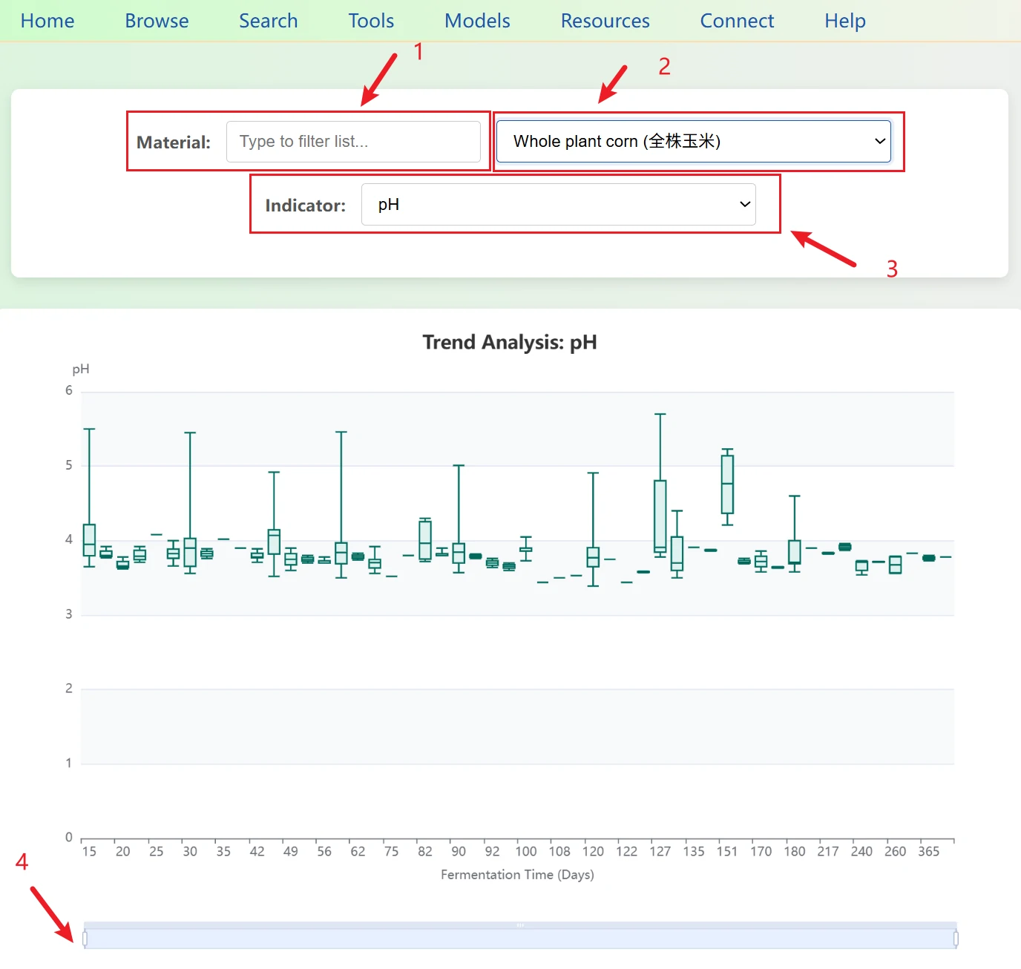Go to the Browse page
Viewport: 1021px width, 969px height.
(x=157, y=21)
